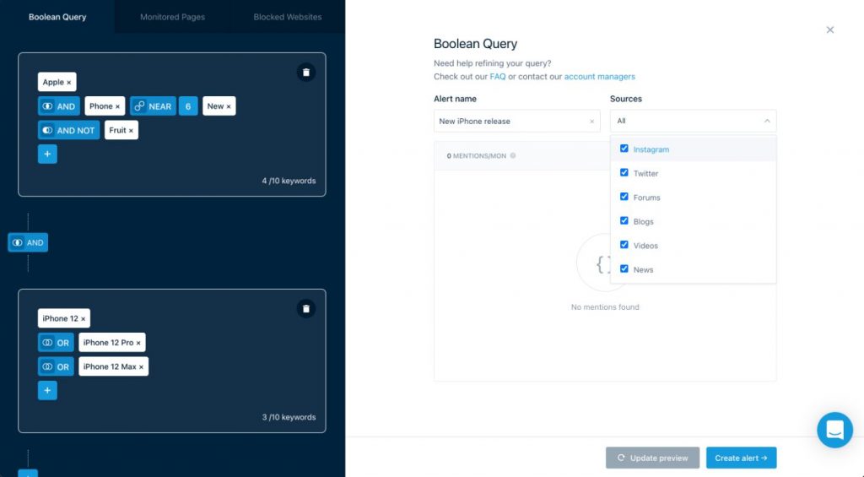The image size is (864, 477).
Task: Clear the alert name field
Action: click(591, 122)
